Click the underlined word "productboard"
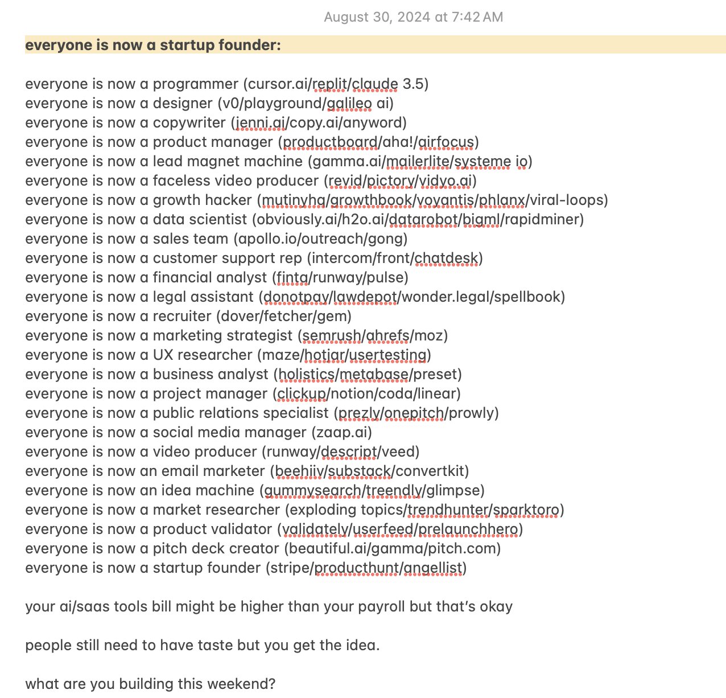The height and width of the screenshot is (698, 726). pos(331,142)
